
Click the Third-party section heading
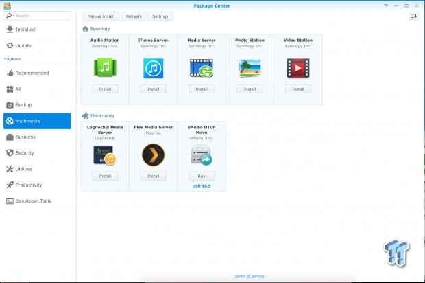point(102,115)
